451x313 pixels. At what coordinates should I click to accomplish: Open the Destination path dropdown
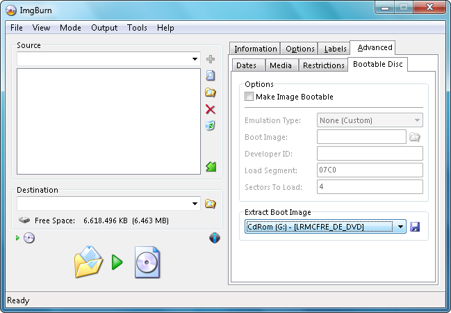click(195, 204)
